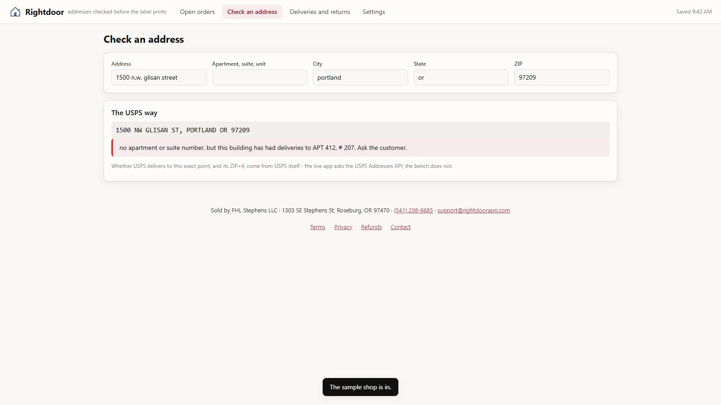Click the USPS Addresses API footnote text
The width and height of the screenshot is (721, 405).
(x=282, y=166)
